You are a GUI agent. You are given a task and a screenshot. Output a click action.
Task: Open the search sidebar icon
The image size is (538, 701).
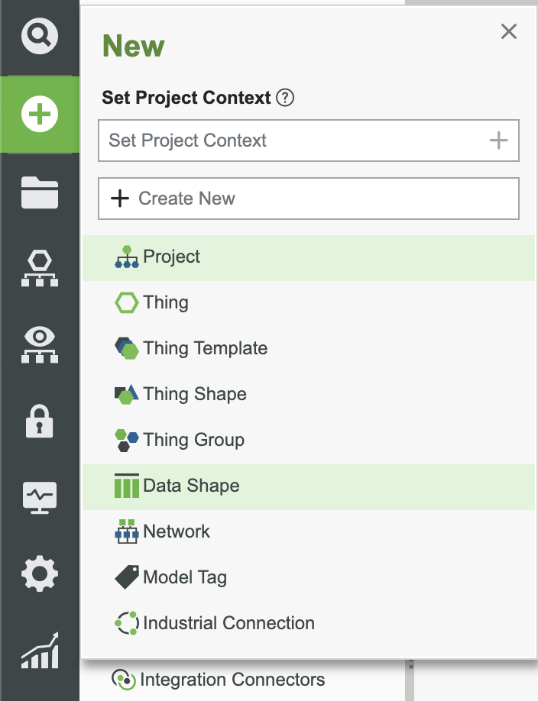(39, 35)
